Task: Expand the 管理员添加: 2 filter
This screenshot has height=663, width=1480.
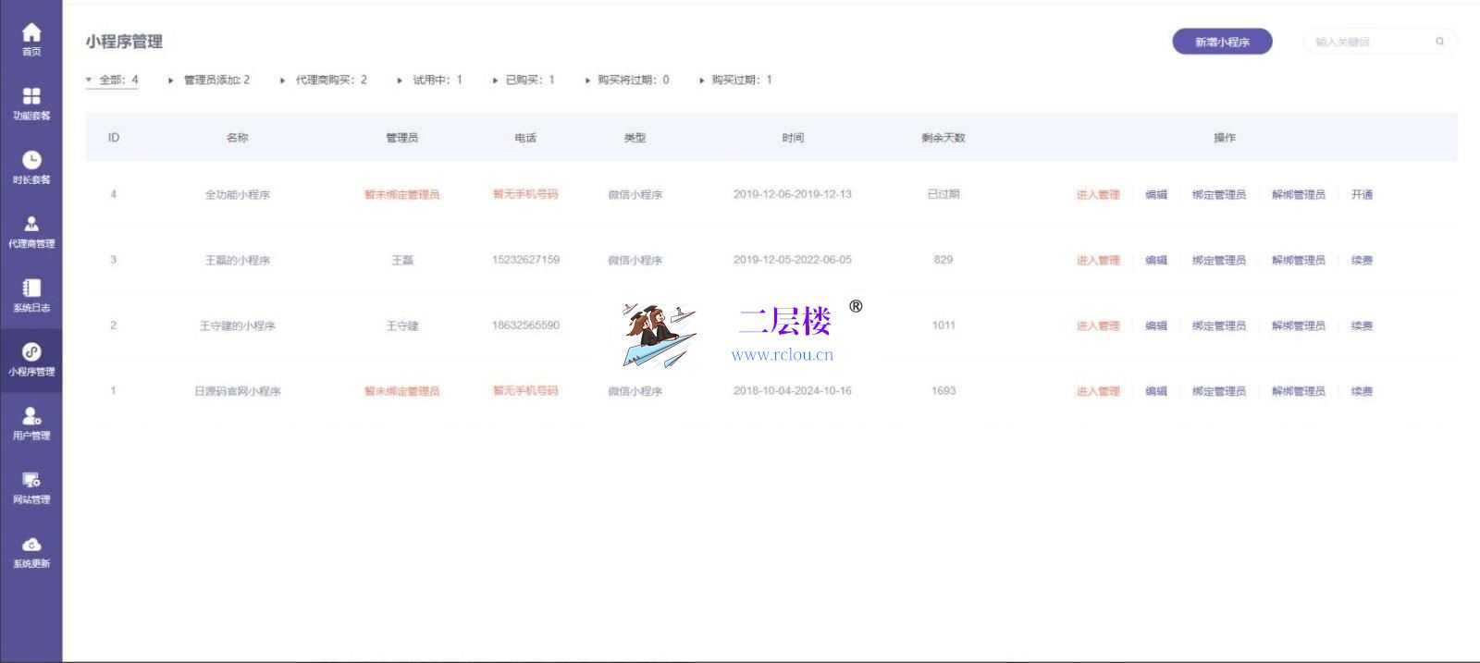Action: [171, 80]
